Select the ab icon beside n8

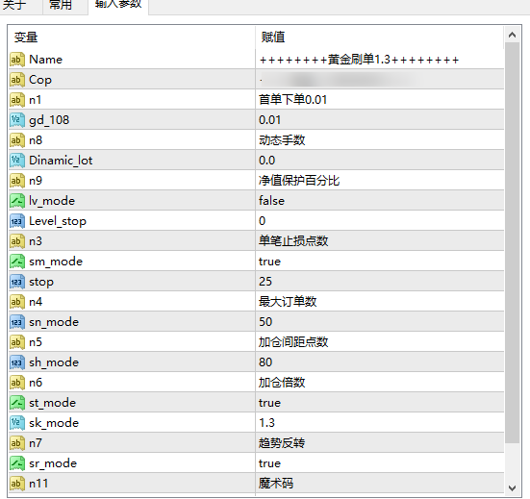(17, 140)
